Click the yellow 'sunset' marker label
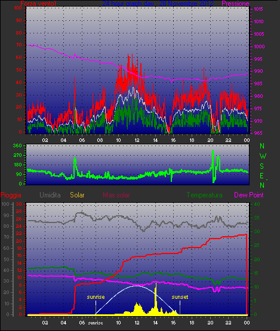The image size is (280, 331). 180,297
